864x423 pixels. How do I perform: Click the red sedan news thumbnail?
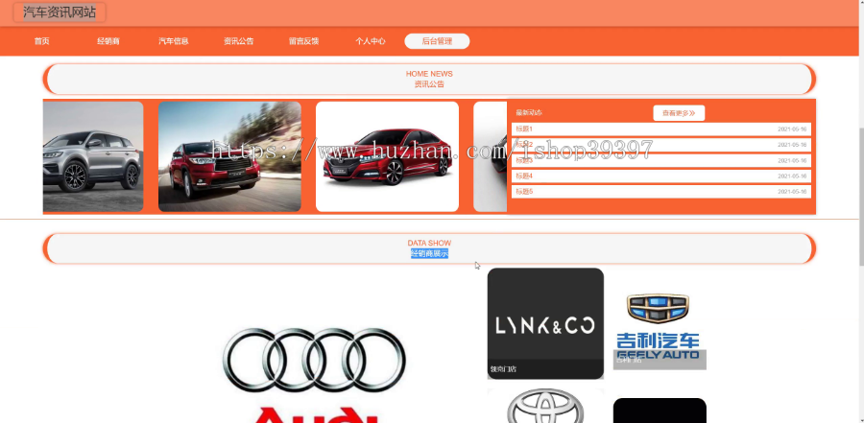click(388, 156)
